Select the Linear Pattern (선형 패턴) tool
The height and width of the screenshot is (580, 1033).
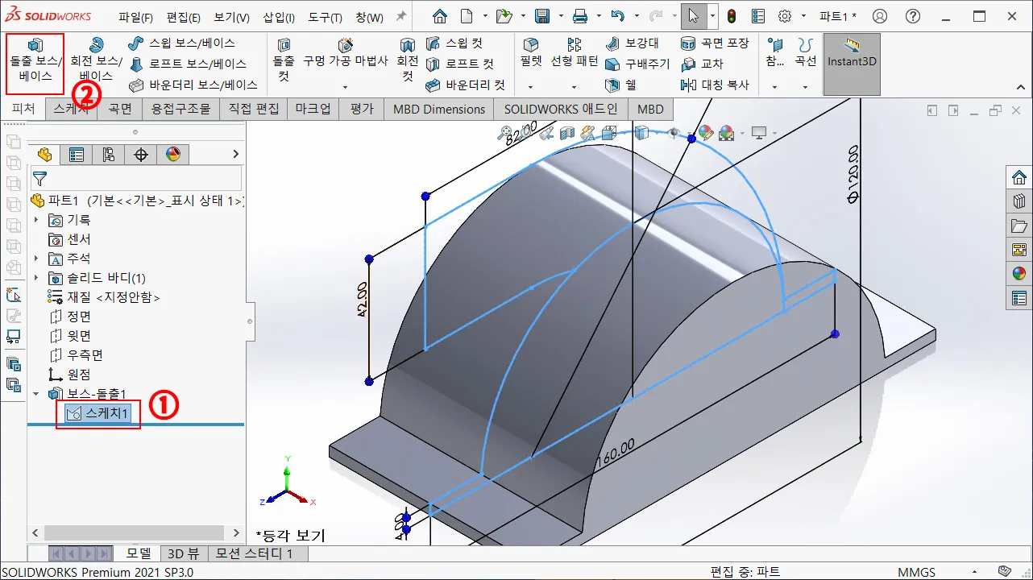[575, 53]
